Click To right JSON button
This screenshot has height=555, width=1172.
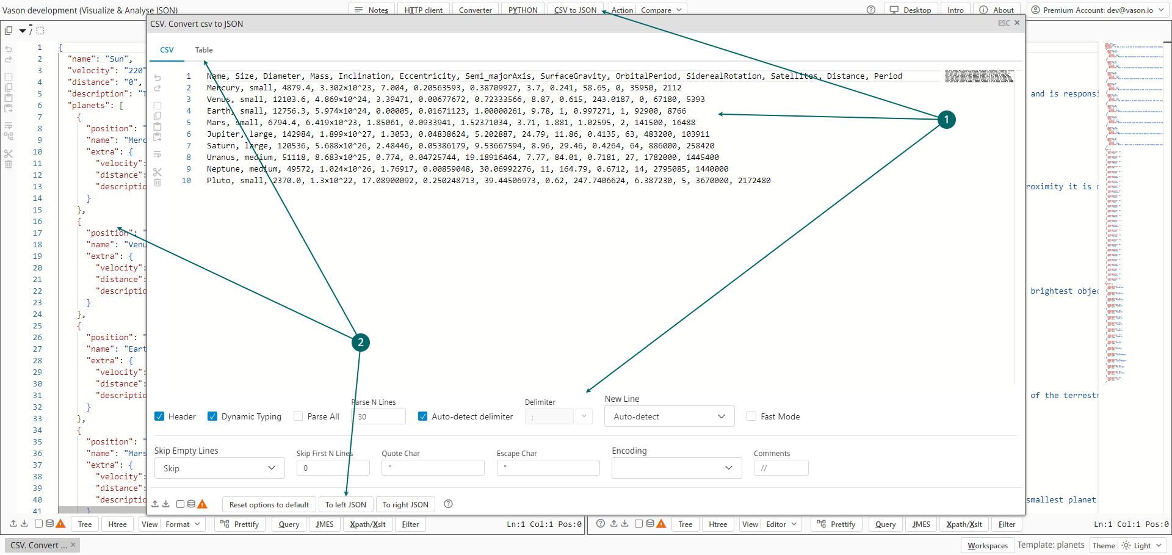[405, 504]
